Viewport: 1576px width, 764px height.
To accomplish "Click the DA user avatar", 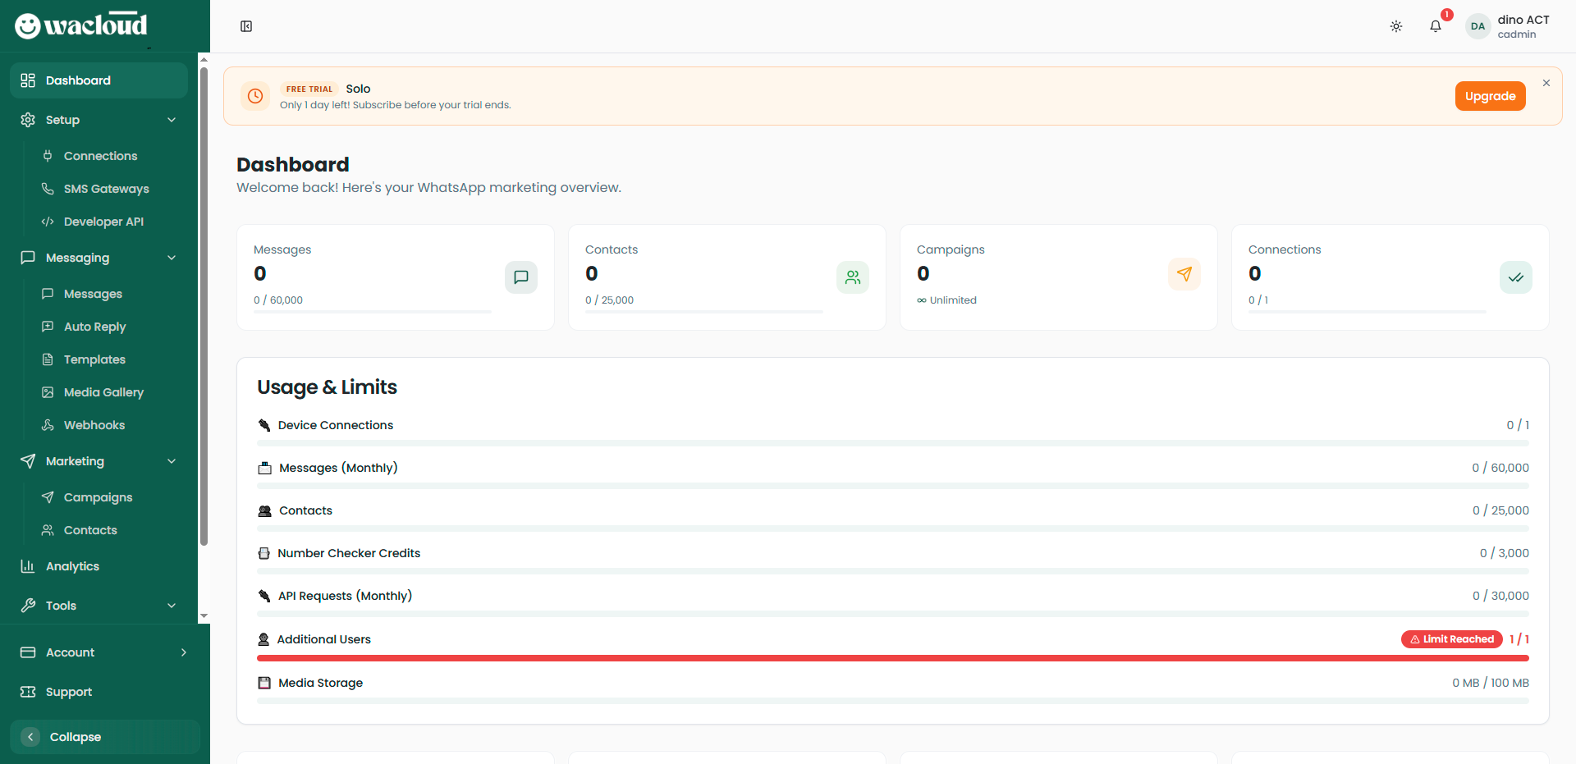I will [1477, 26].
